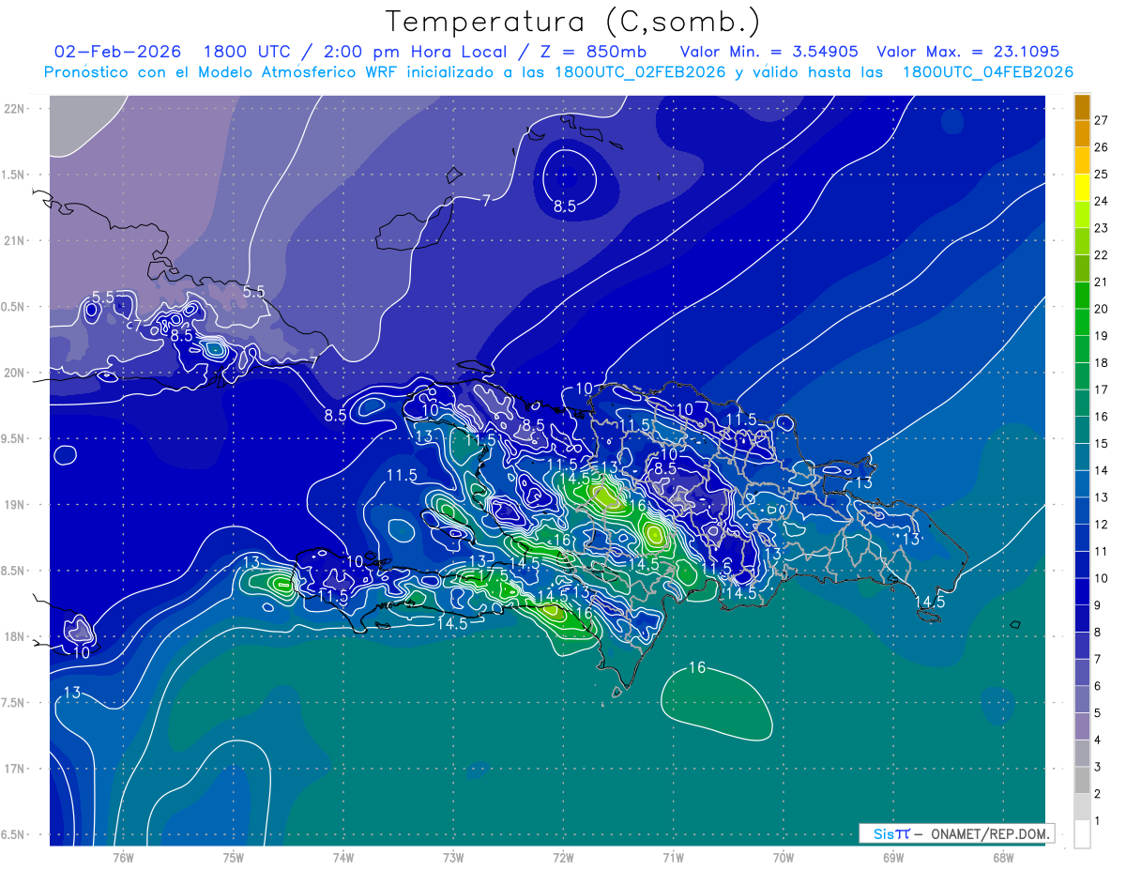Click legend scale label 1
The height and width of the screenshot is (870, 1126).
[x=1098, y=821]
